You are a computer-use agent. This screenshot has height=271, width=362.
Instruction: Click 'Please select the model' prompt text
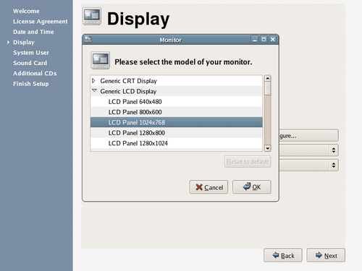coord(183,62)
